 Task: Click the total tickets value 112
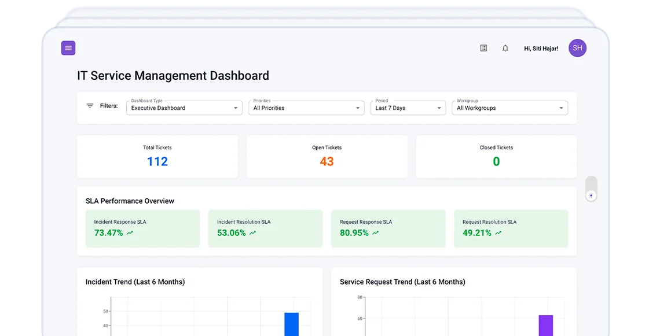(x=157, y=161)
